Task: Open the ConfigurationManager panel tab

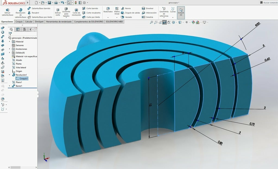Action: coord(24,29)
